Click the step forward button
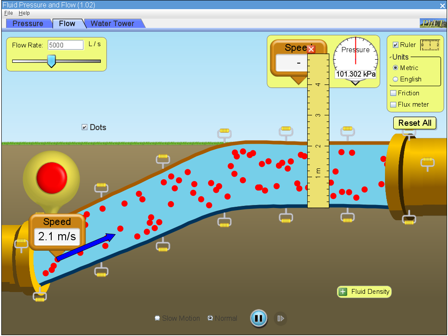Screen dimensions: 448x336 pyautogui.click(x=280, y=318)
